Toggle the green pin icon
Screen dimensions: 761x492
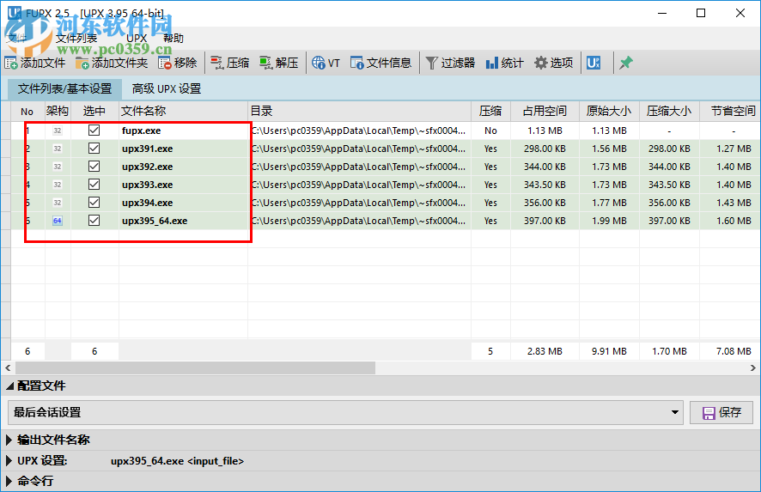(625, 63)
